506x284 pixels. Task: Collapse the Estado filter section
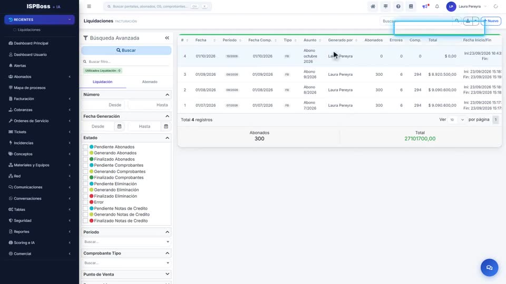tap(167, 138)
